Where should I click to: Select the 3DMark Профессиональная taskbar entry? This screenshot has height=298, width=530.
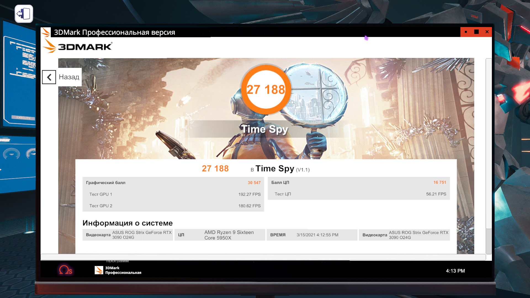point(118,270)
